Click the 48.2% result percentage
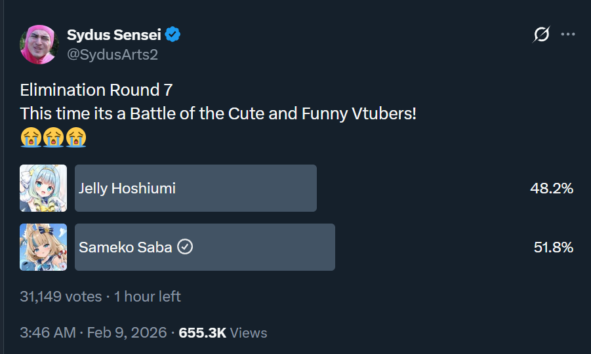This screenshot has width=591, height=354. pyautogui.click(x=552, y=189)
